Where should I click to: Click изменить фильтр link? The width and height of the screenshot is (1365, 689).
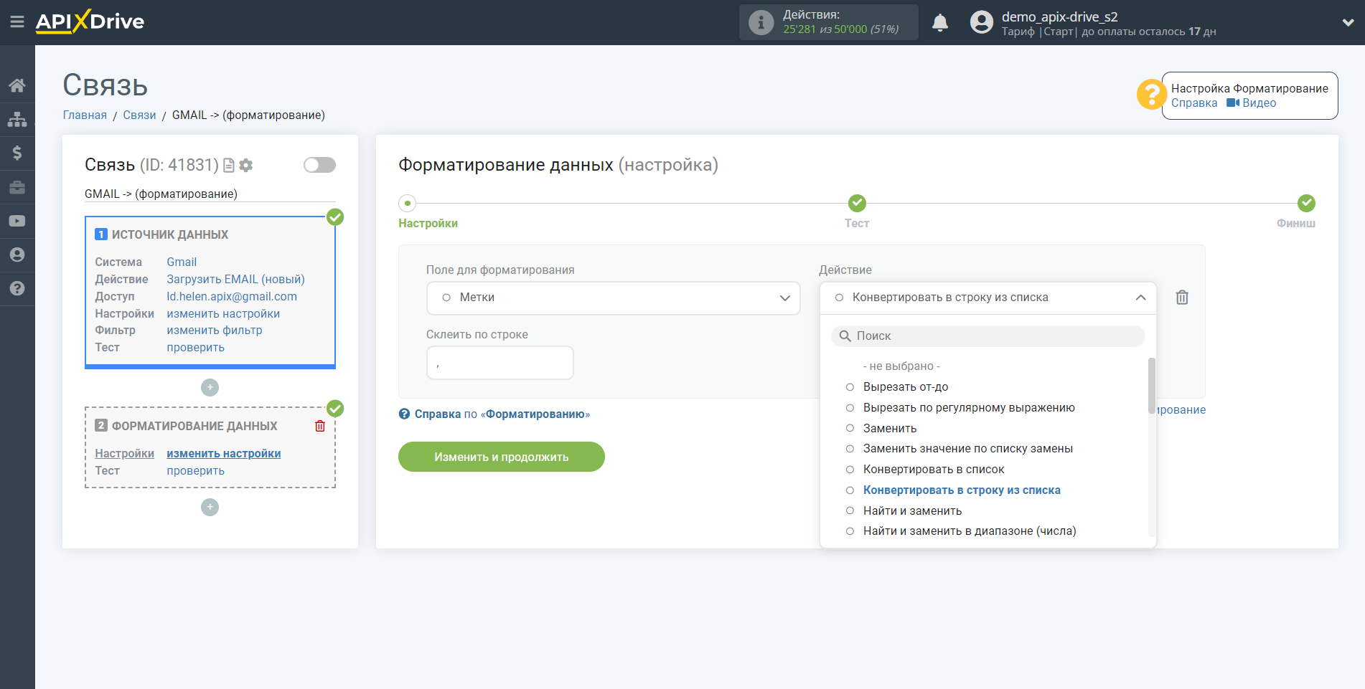215,331
